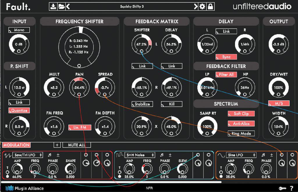Screen dimensions: 298x192
Task: Click PAN knob modulation input port
Action: (x=79, y=94)
